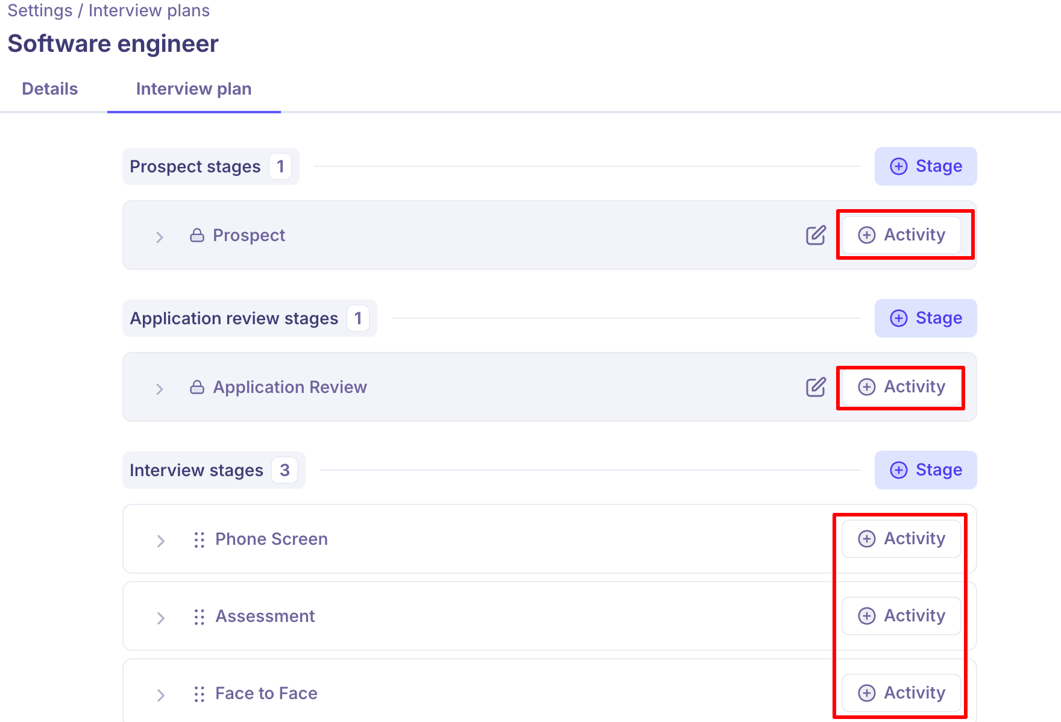Click the lock icon beside Application Review
The height and width of the screenshot is (722, 1061).
click(x=197, y=387)
